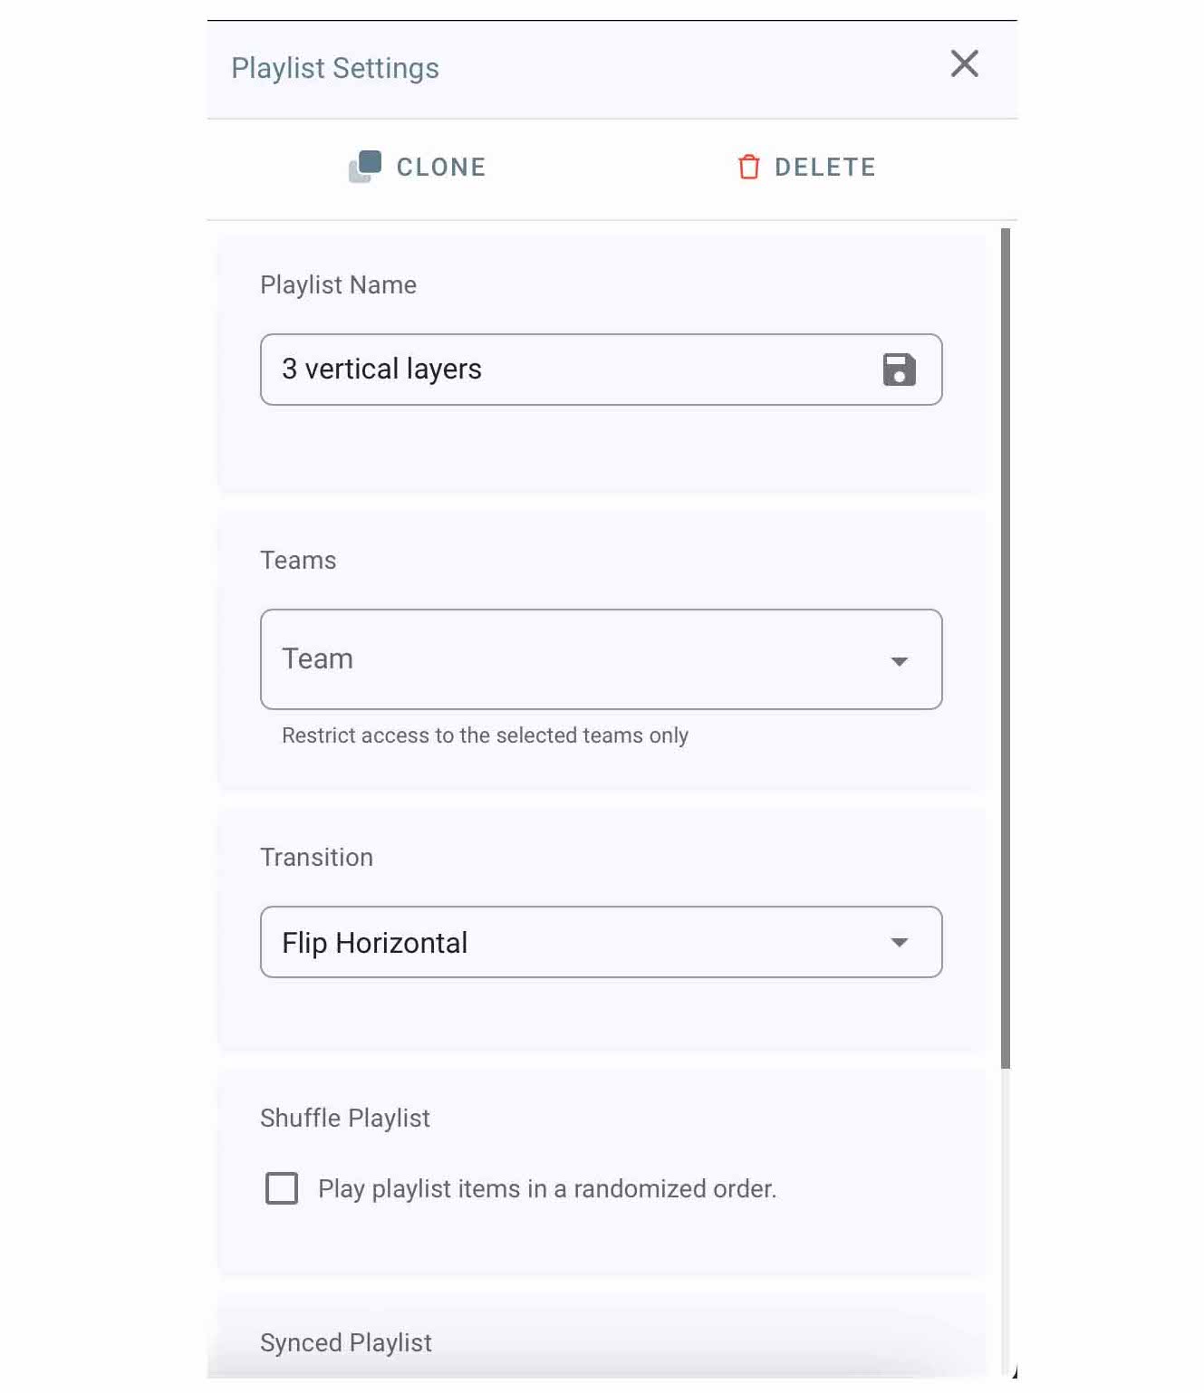This screenshot has width=1204, height=1393.
Task: Close the Playlist Settings panel
Action: click(964, 64)
